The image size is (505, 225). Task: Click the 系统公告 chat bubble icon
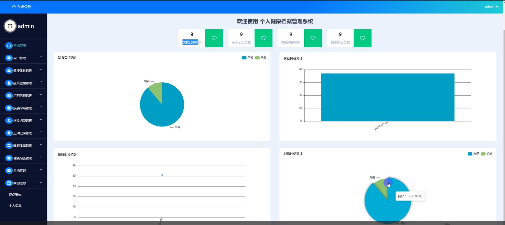[14, 7]
